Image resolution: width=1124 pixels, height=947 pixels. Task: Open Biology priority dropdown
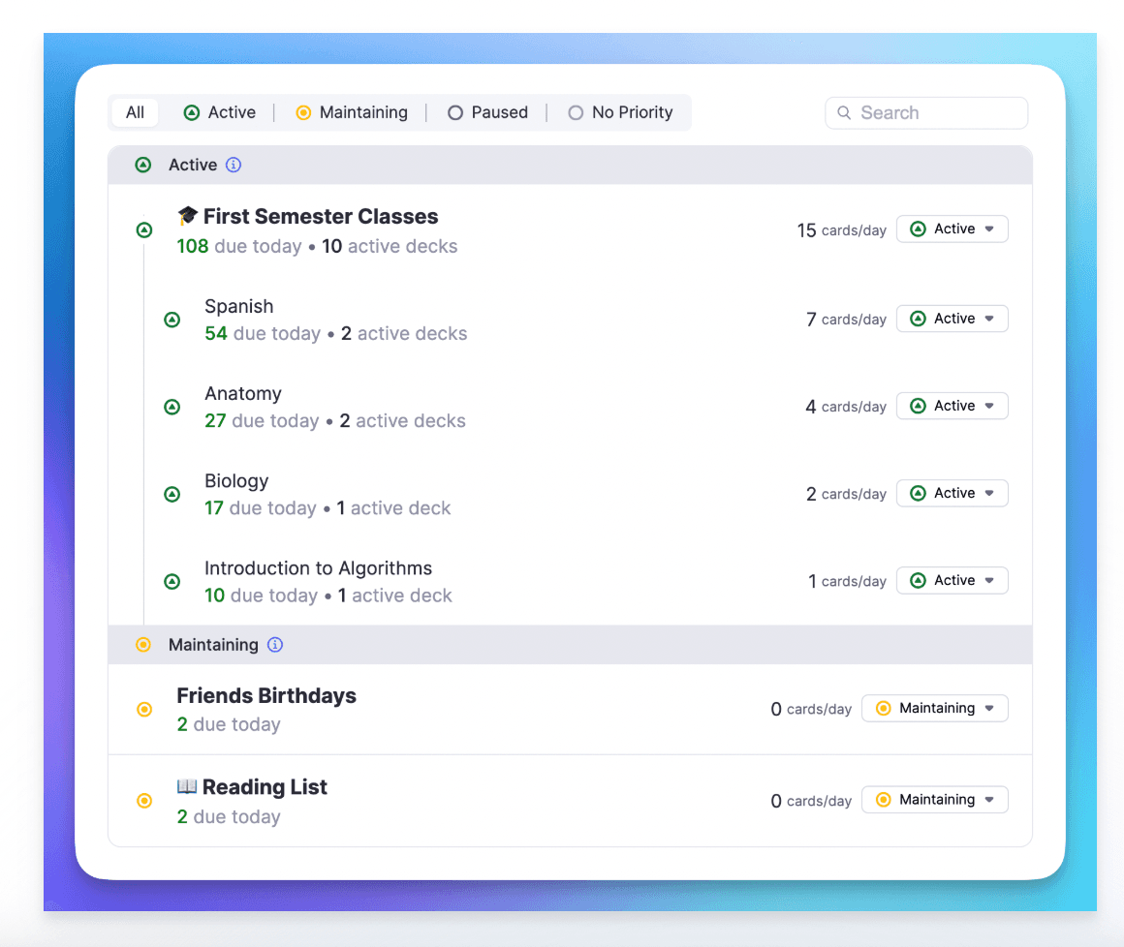point(952,494)
